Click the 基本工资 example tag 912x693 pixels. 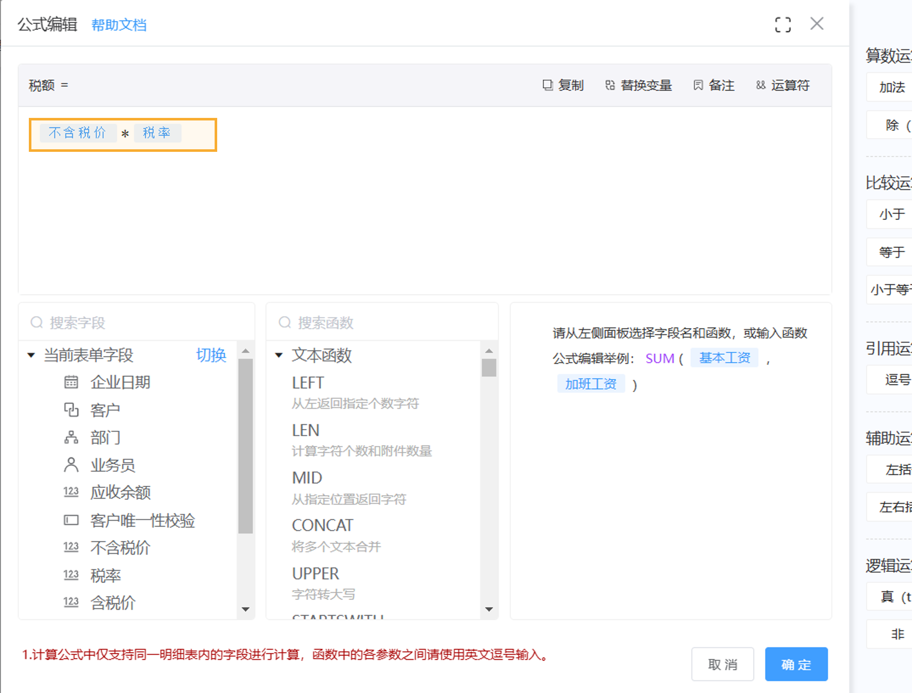point(725,358)
